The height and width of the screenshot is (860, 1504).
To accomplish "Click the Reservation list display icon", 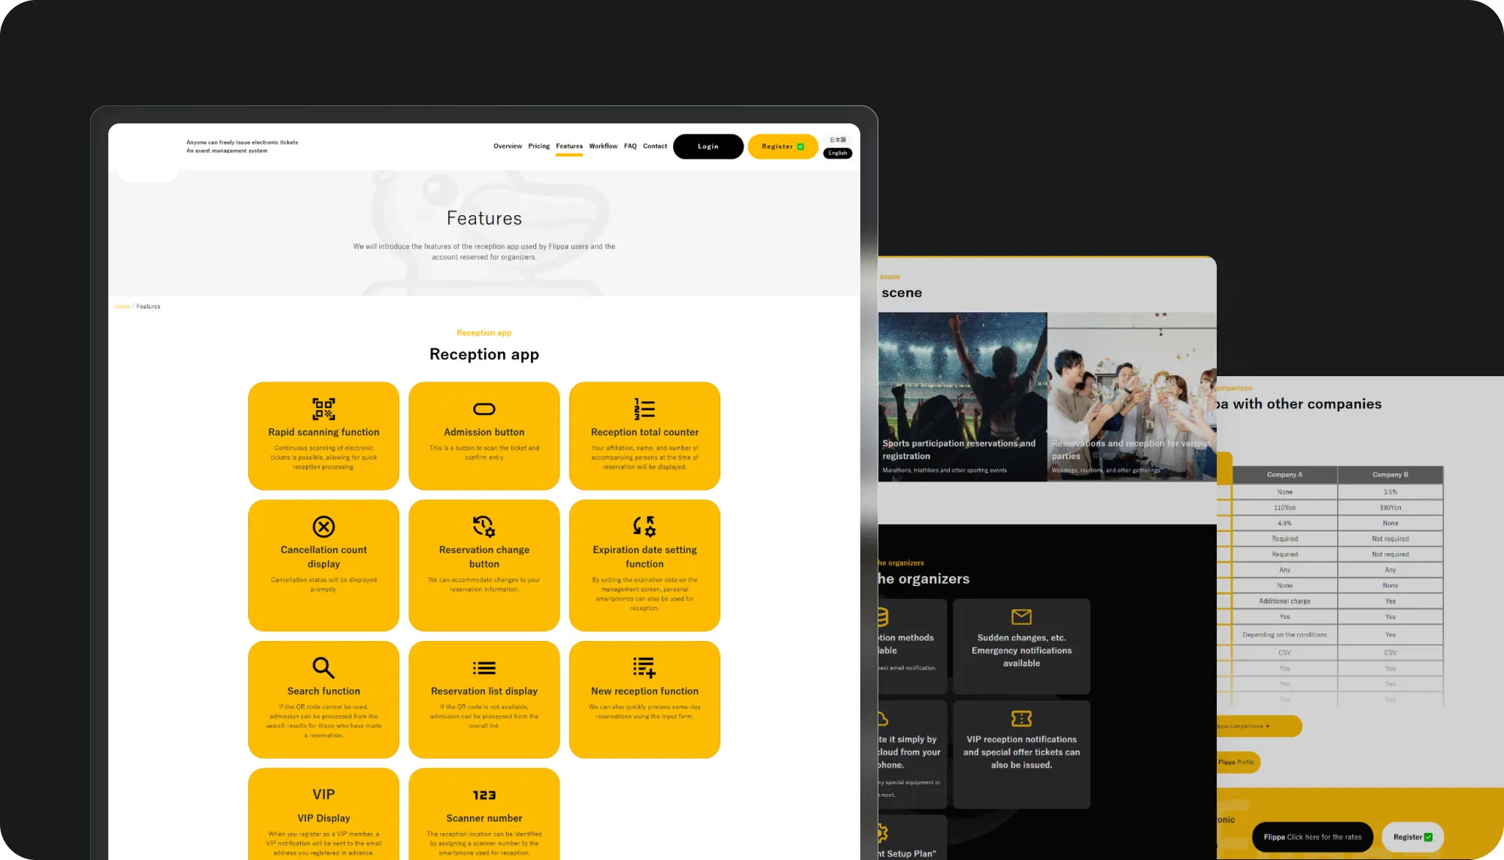I will pos(484,667).
